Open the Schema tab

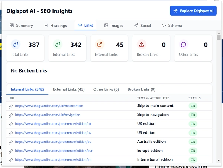[172, 26]
